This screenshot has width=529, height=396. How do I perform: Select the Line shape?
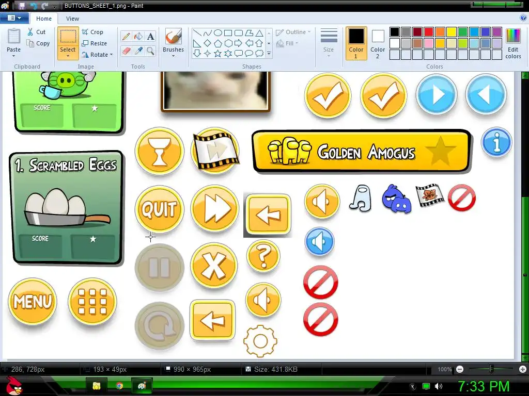pos(197,32)
